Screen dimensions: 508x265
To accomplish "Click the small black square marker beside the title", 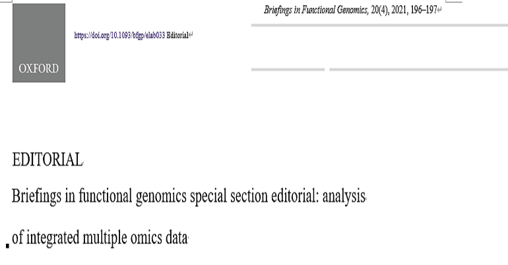I will (8, 246).
